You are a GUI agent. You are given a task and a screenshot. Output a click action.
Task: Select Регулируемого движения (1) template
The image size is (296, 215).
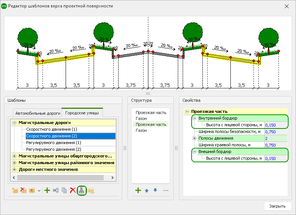53,143
